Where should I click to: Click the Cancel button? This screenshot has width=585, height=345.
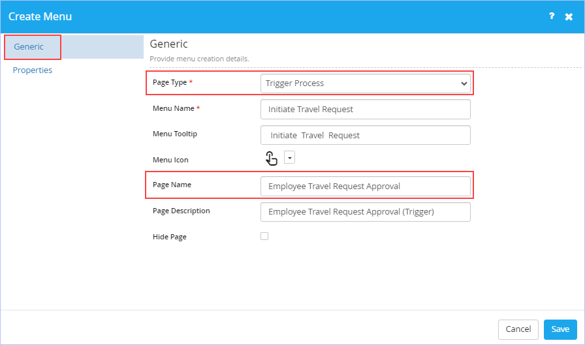coord(518,329)
